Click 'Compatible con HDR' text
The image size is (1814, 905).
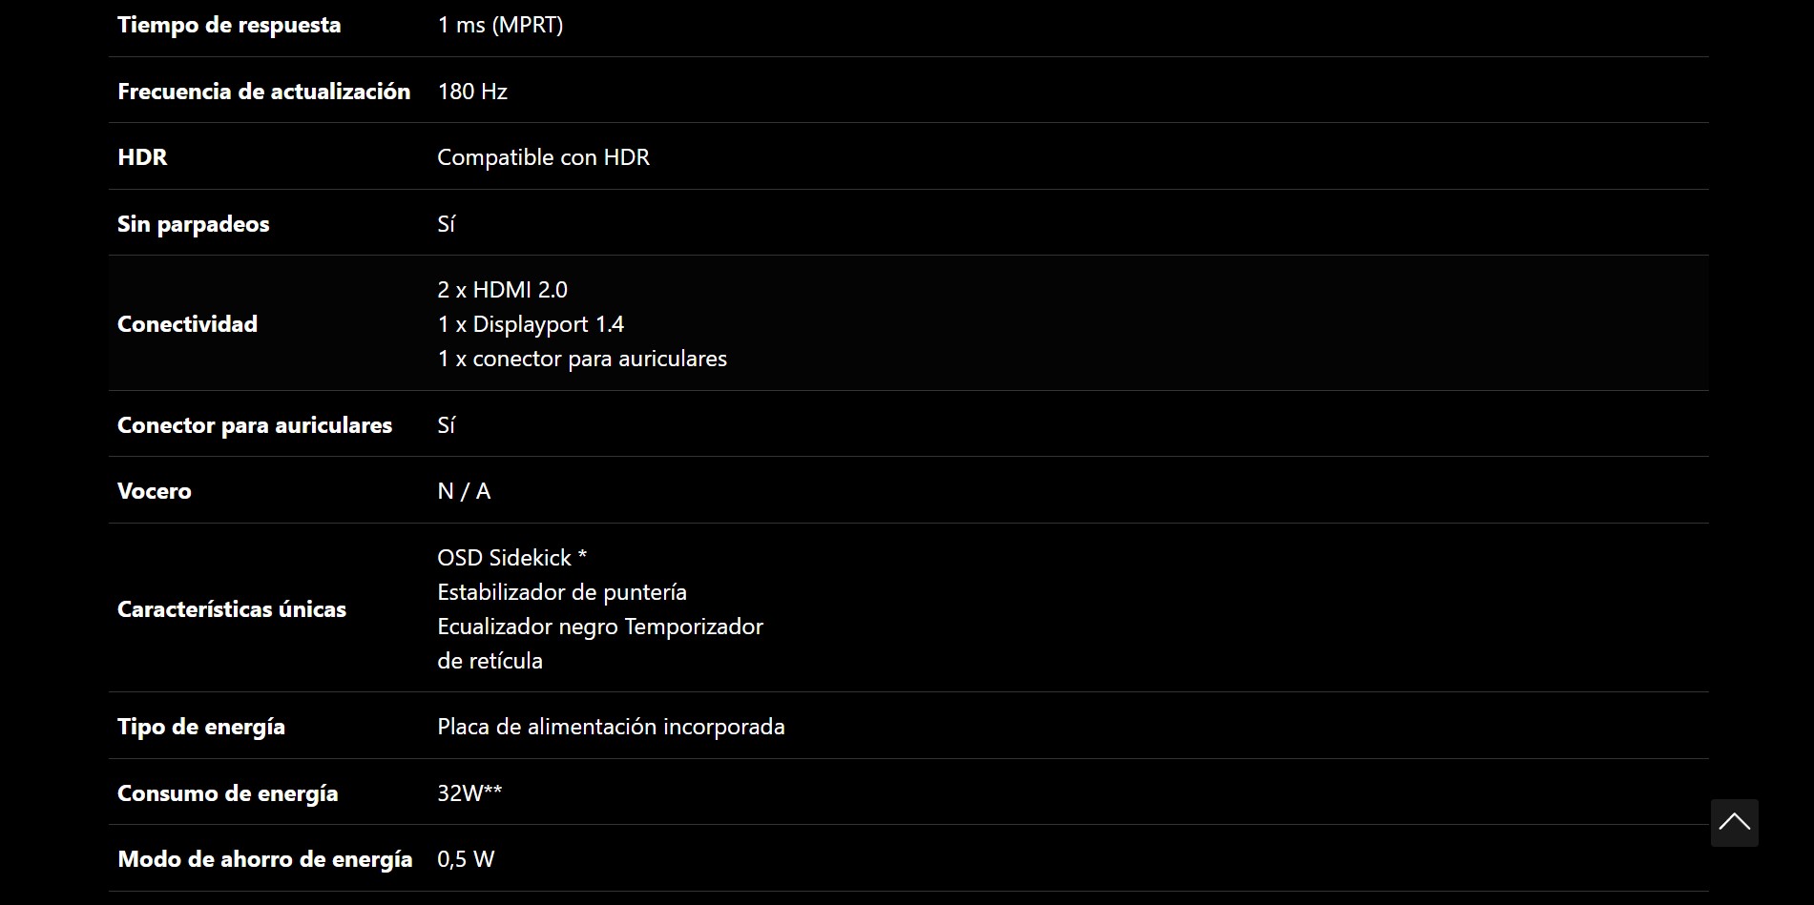(543, 157)
